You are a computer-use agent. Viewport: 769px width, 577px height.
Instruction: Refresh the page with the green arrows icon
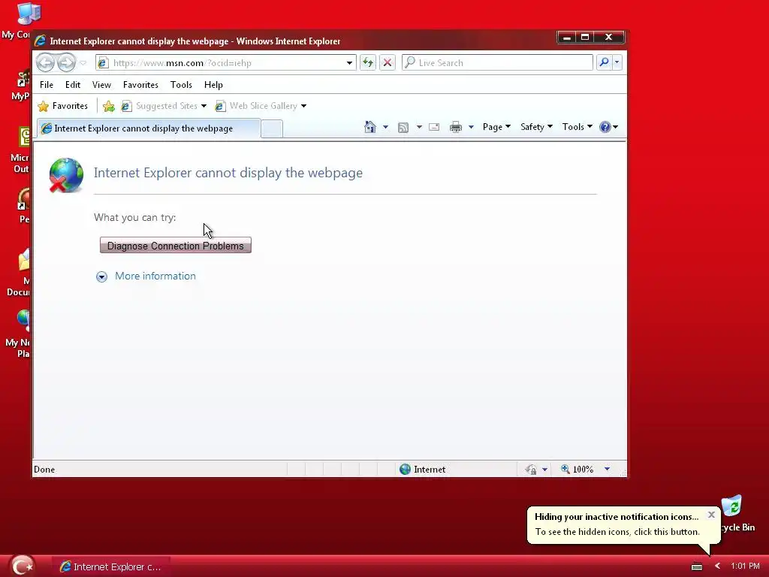[x=368, y=62]
